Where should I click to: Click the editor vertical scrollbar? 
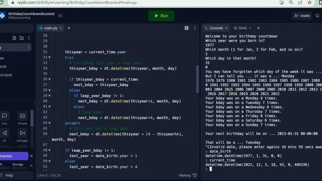point(197,79)
